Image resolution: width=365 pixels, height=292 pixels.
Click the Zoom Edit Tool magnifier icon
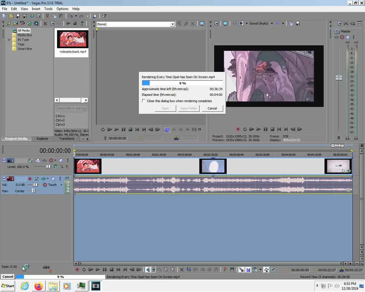pyautogui.click(x=173, y=269)
